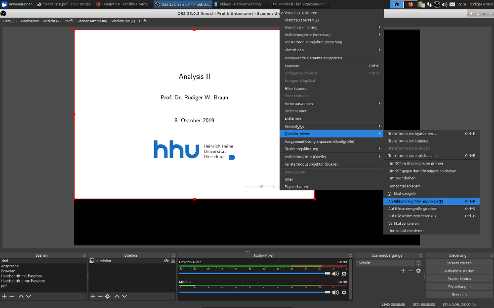Undock the Quellen panel with its header icon

(x=173, y=255)
